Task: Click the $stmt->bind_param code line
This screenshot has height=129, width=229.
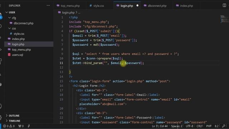Action: [x=108, y=63]
